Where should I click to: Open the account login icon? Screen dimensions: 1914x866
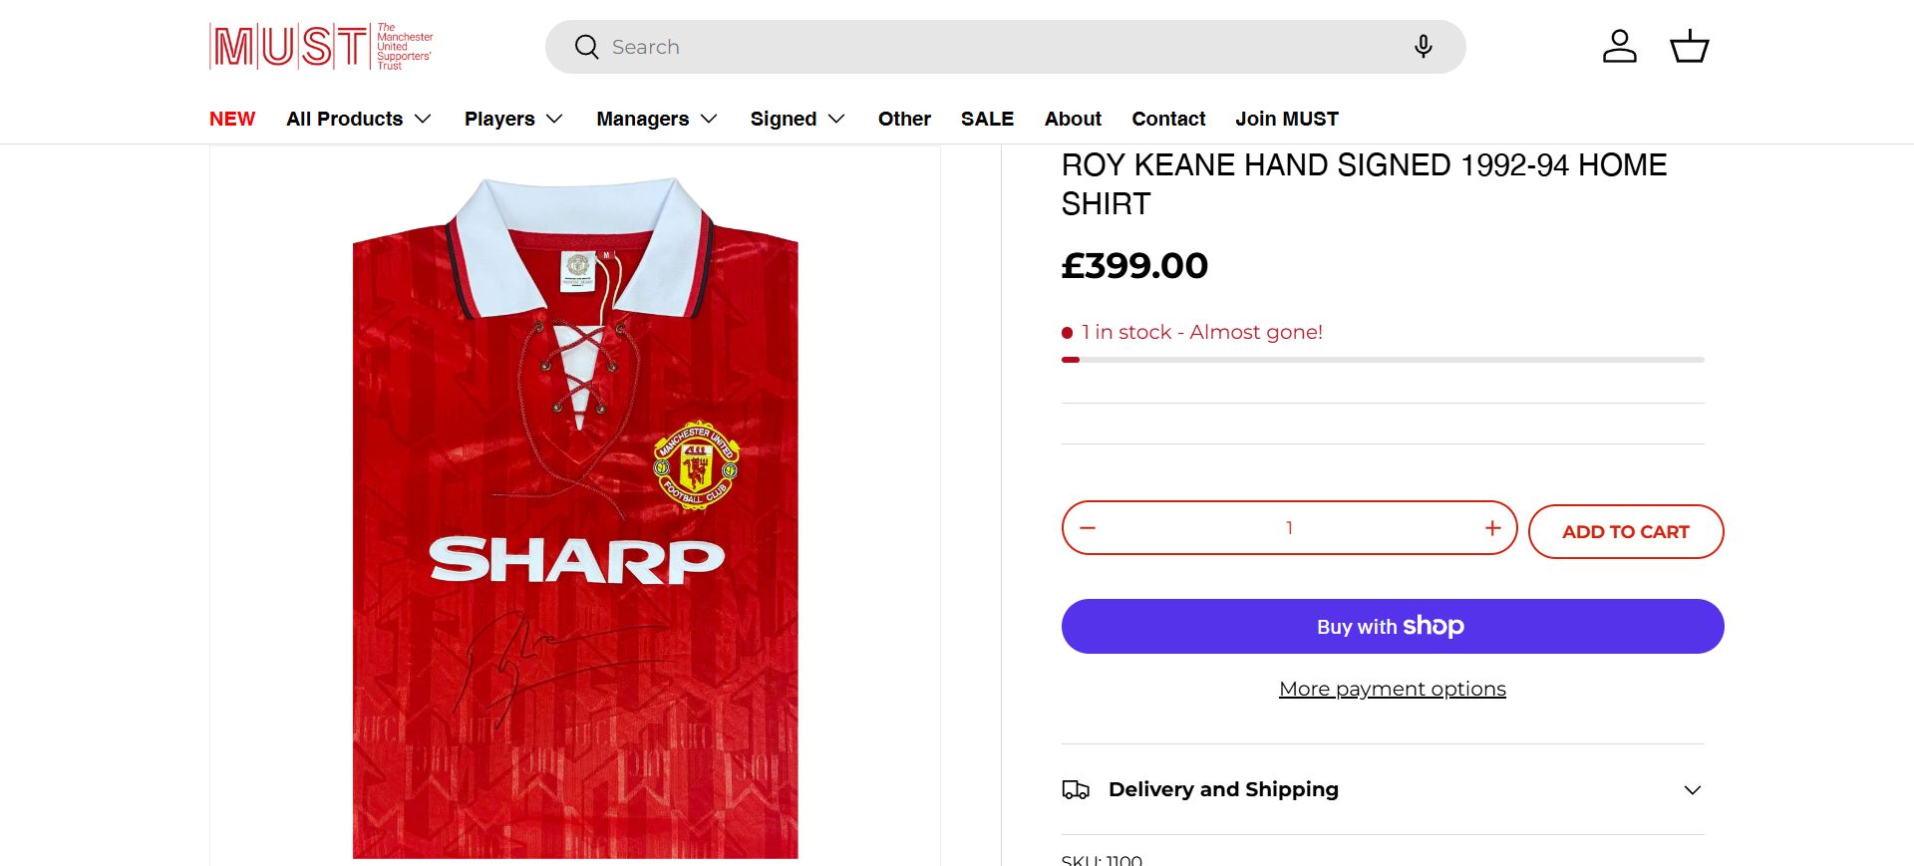1619,46
